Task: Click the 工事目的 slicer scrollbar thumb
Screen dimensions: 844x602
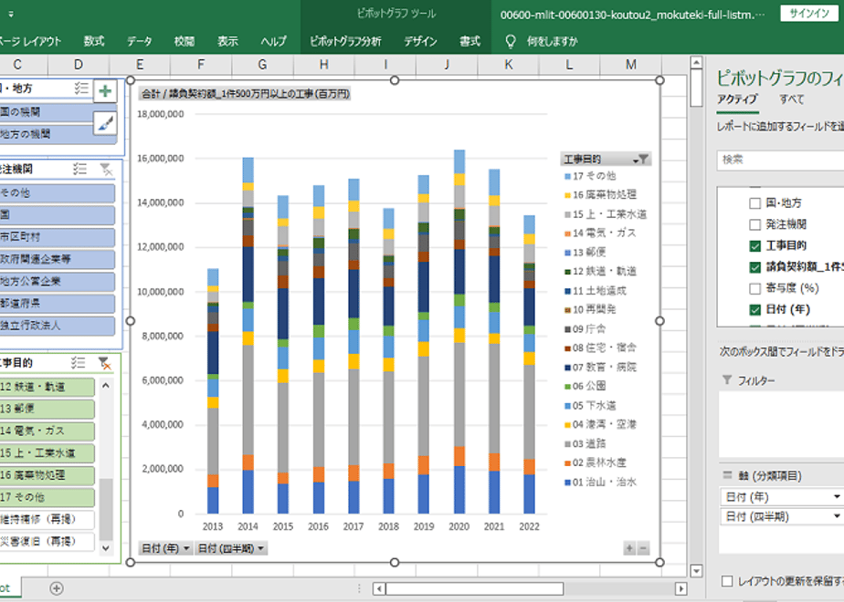Action: point(106,508)
